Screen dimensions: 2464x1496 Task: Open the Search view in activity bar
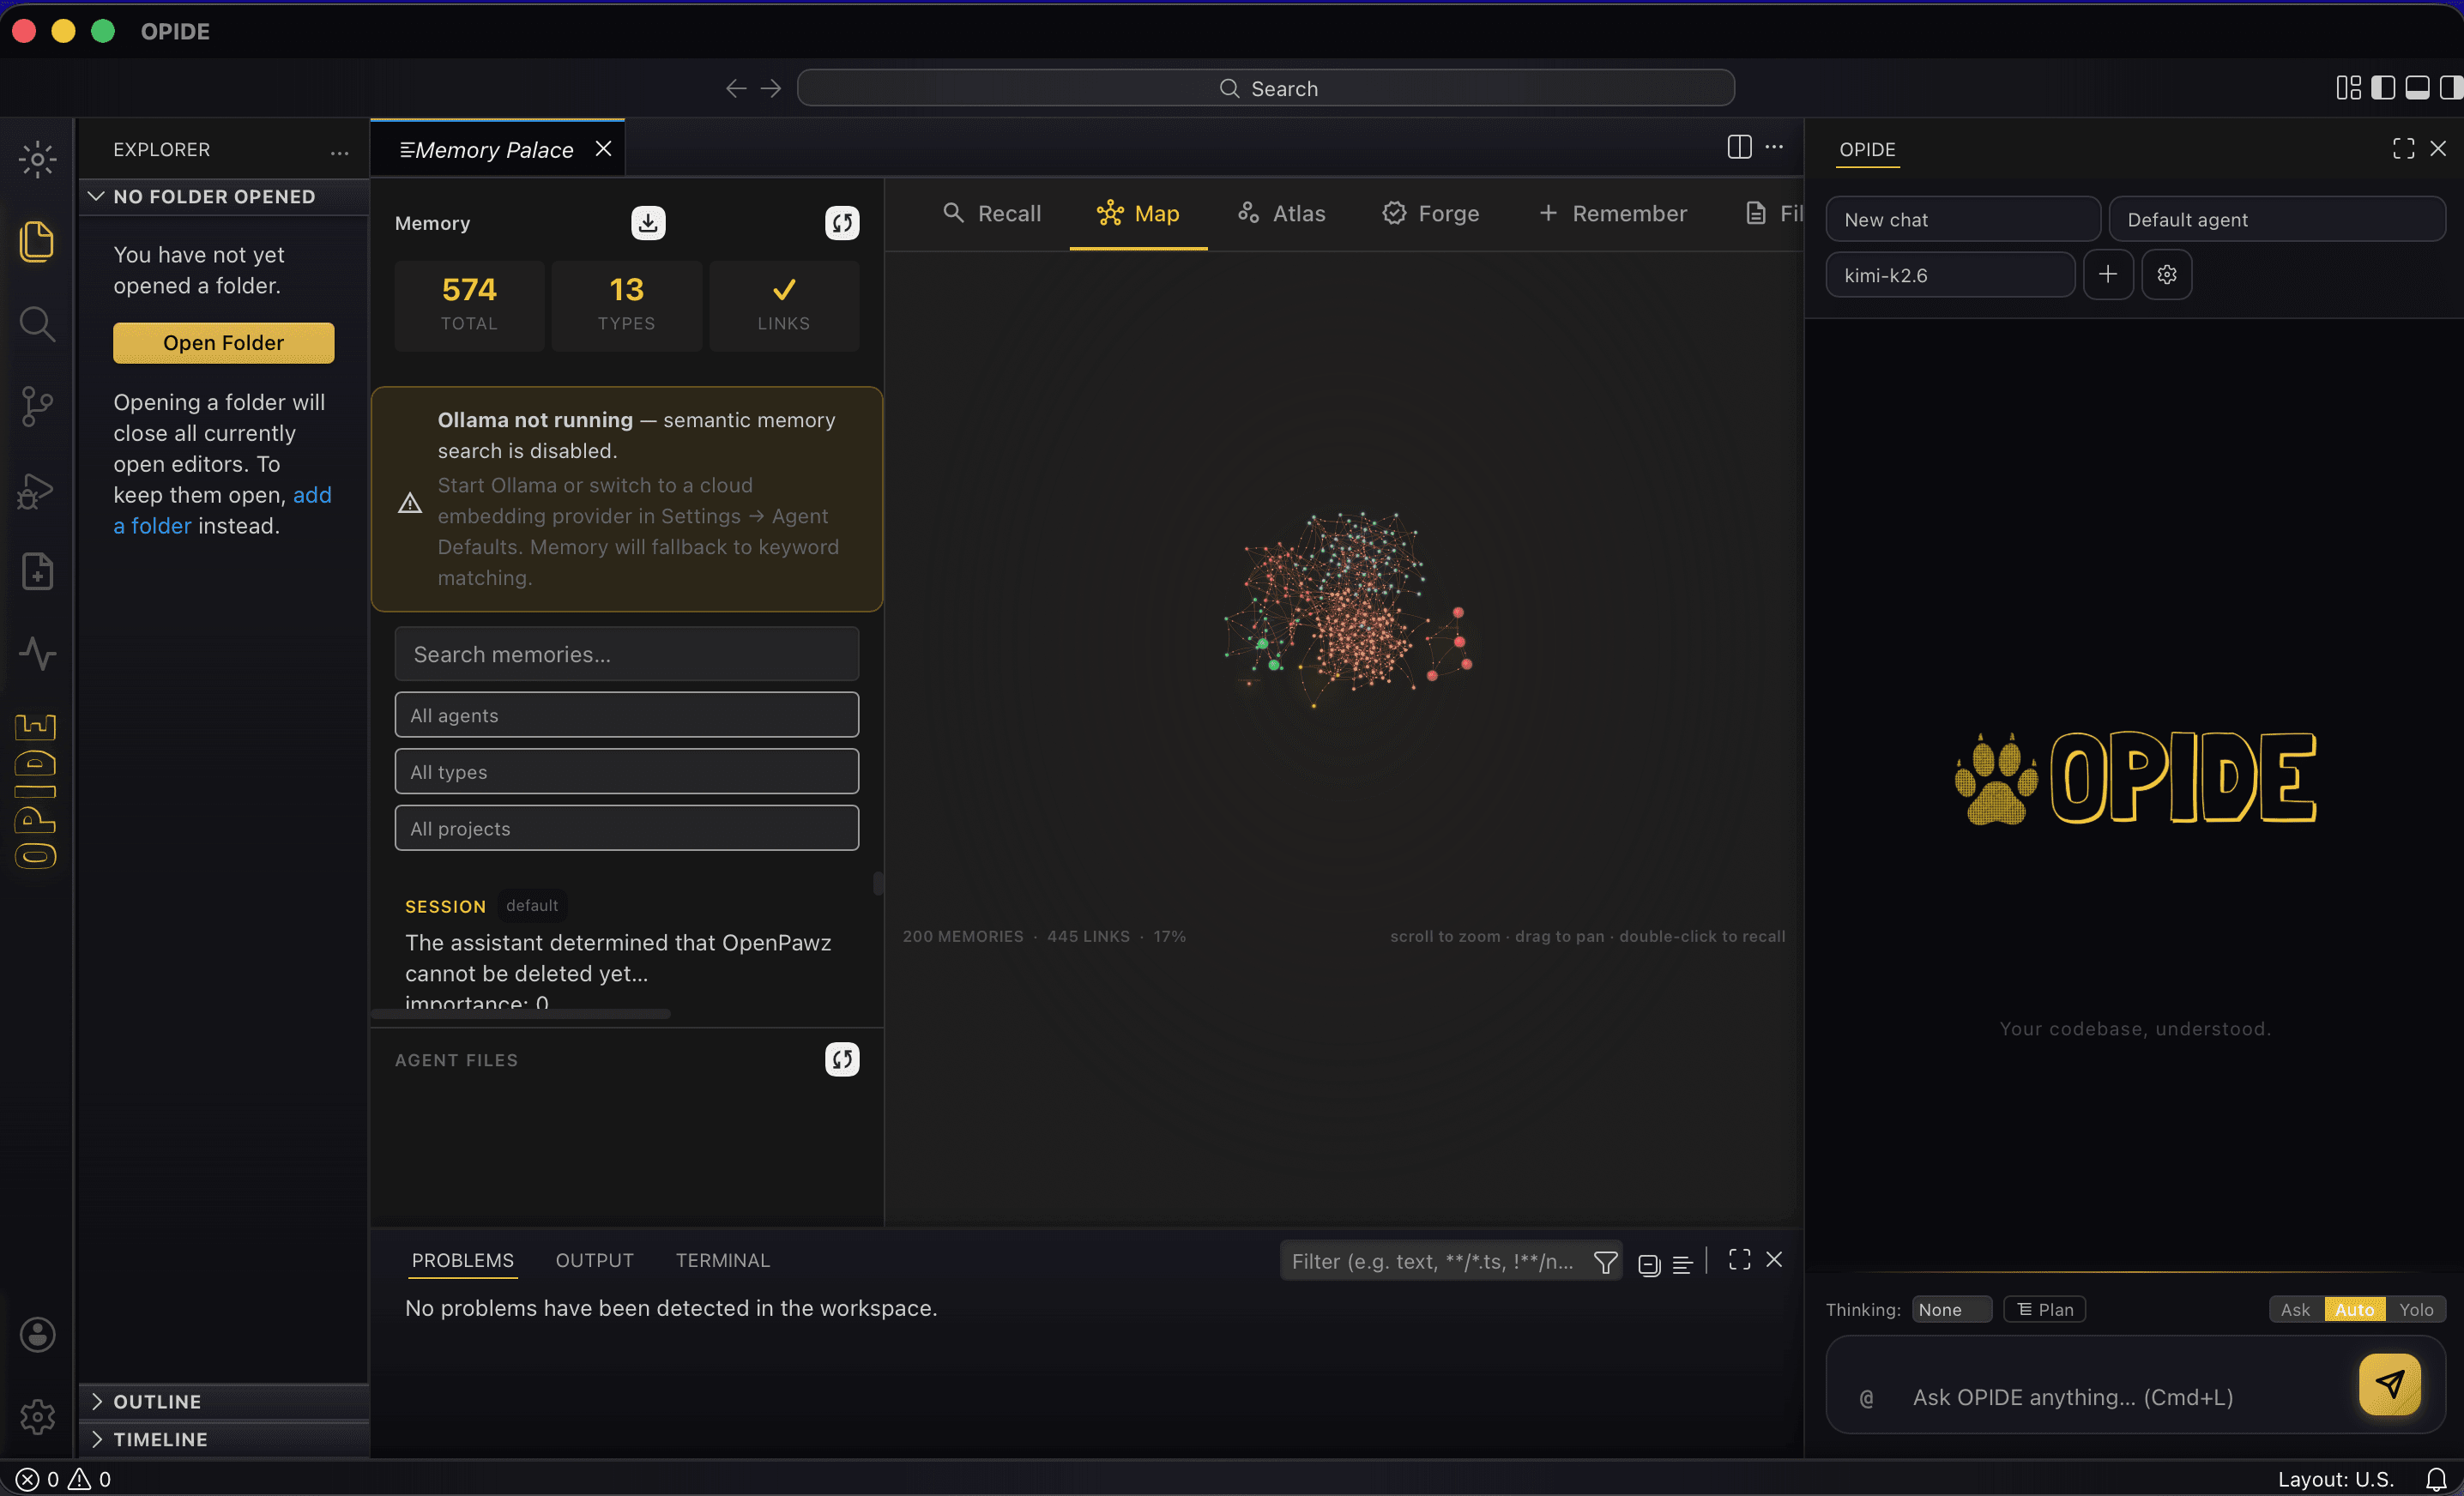37,323
